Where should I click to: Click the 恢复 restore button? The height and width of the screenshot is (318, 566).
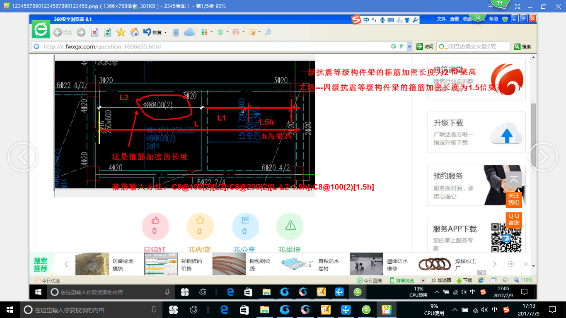point(152,32)
